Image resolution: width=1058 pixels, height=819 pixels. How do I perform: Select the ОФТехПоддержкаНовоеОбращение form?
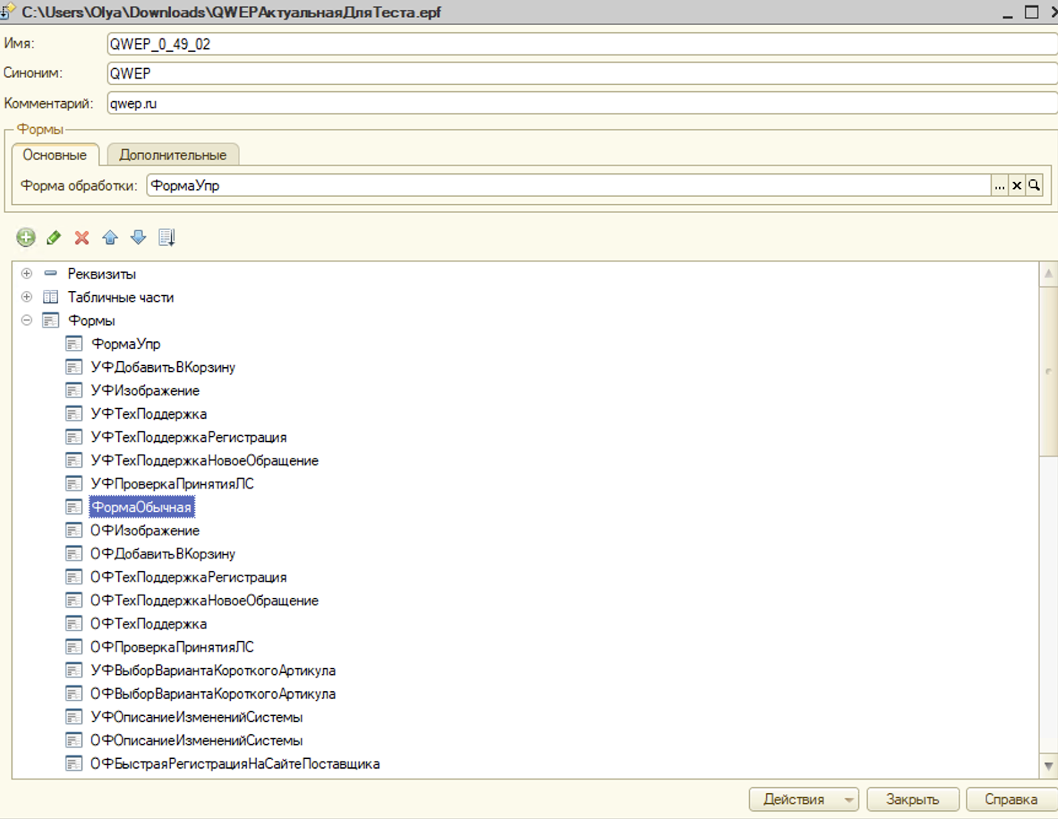click(x=204, y=601)
